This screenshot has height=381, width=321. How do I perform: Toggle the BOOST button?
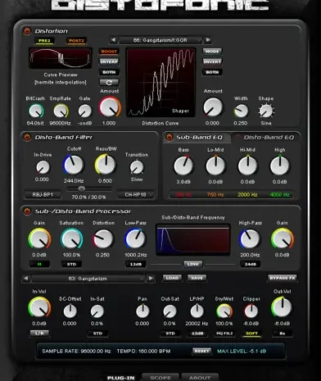[109, 52]
